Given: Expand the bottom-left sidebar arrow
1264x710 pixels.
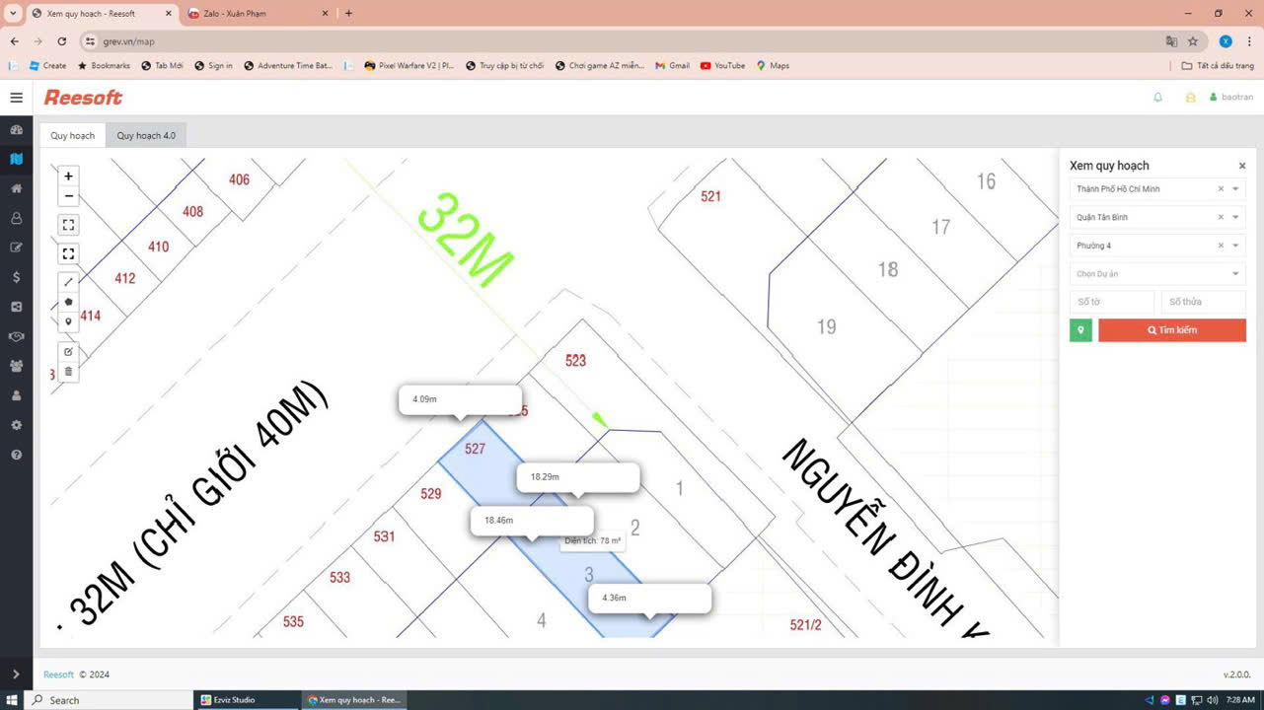Looking at the screenshot, I should [x=16, y=674].
